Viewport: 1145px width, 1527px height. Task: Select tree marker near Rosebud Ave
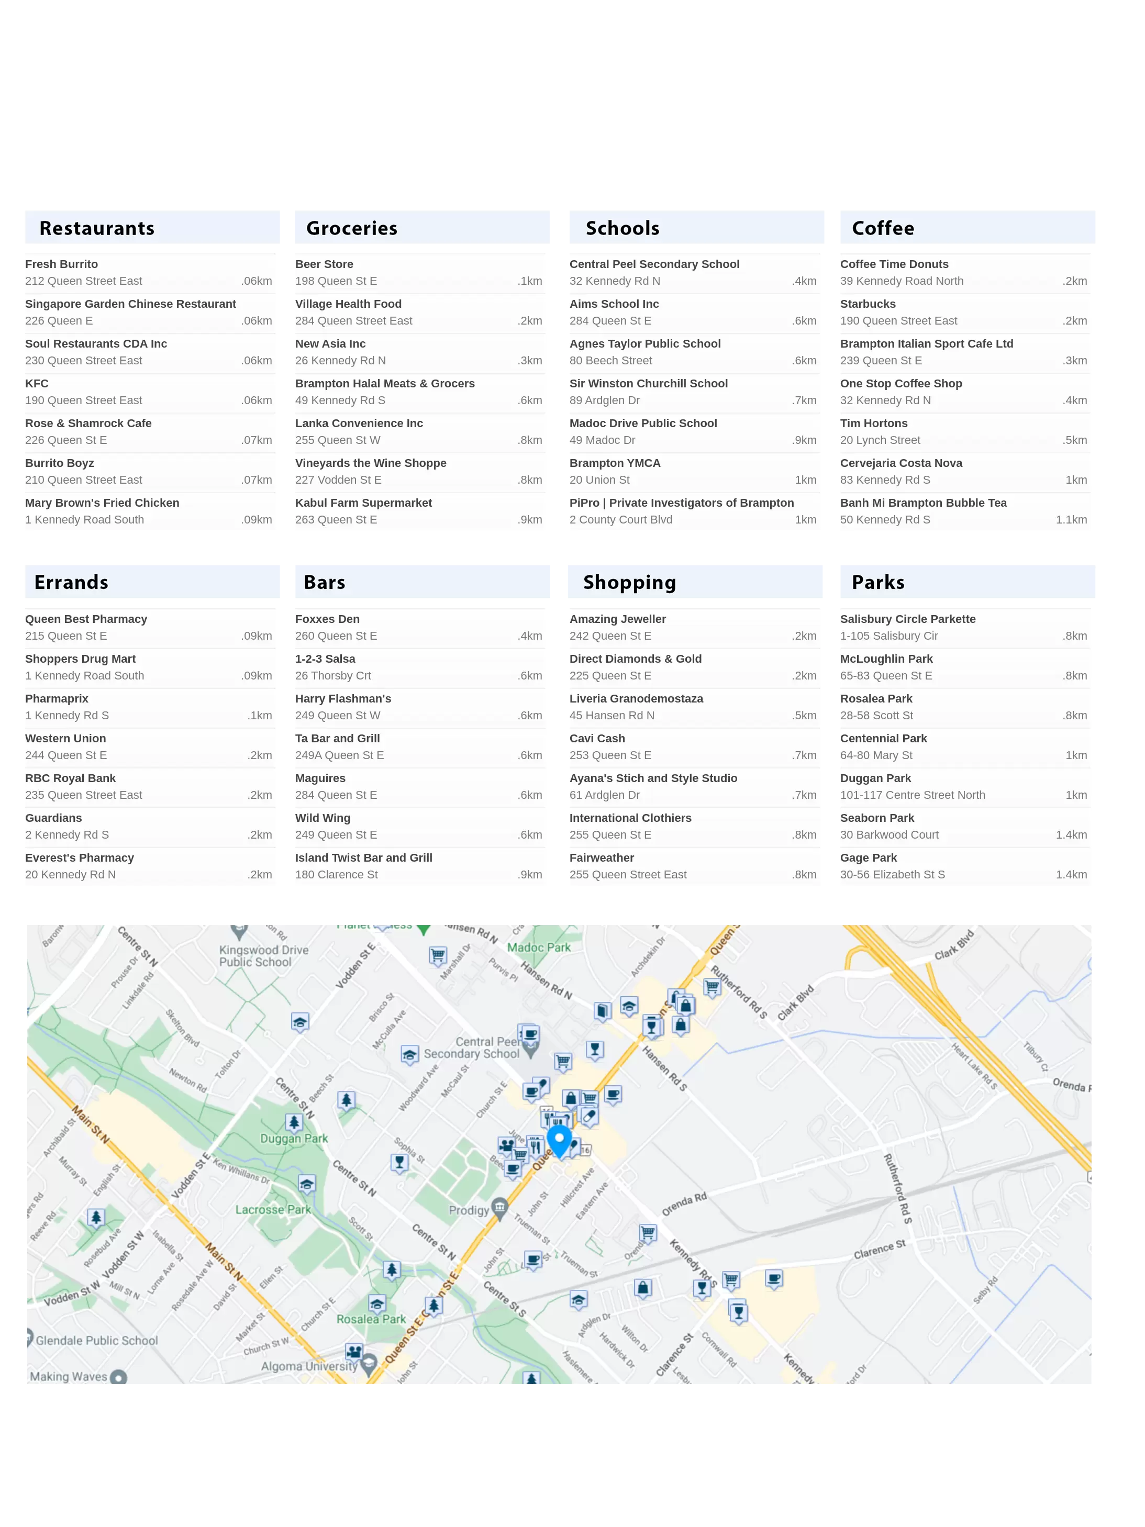tap(96, 1217)
